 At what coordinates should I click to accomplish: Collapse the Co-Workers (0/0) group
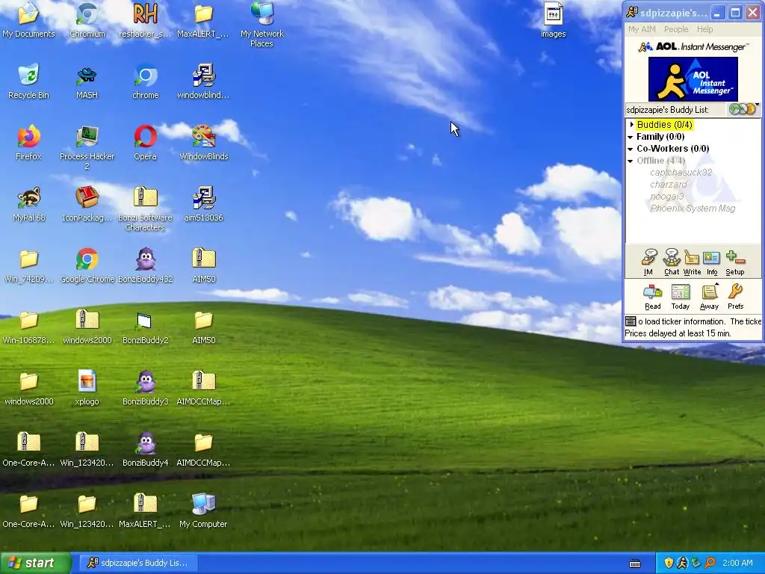(631, 149)
